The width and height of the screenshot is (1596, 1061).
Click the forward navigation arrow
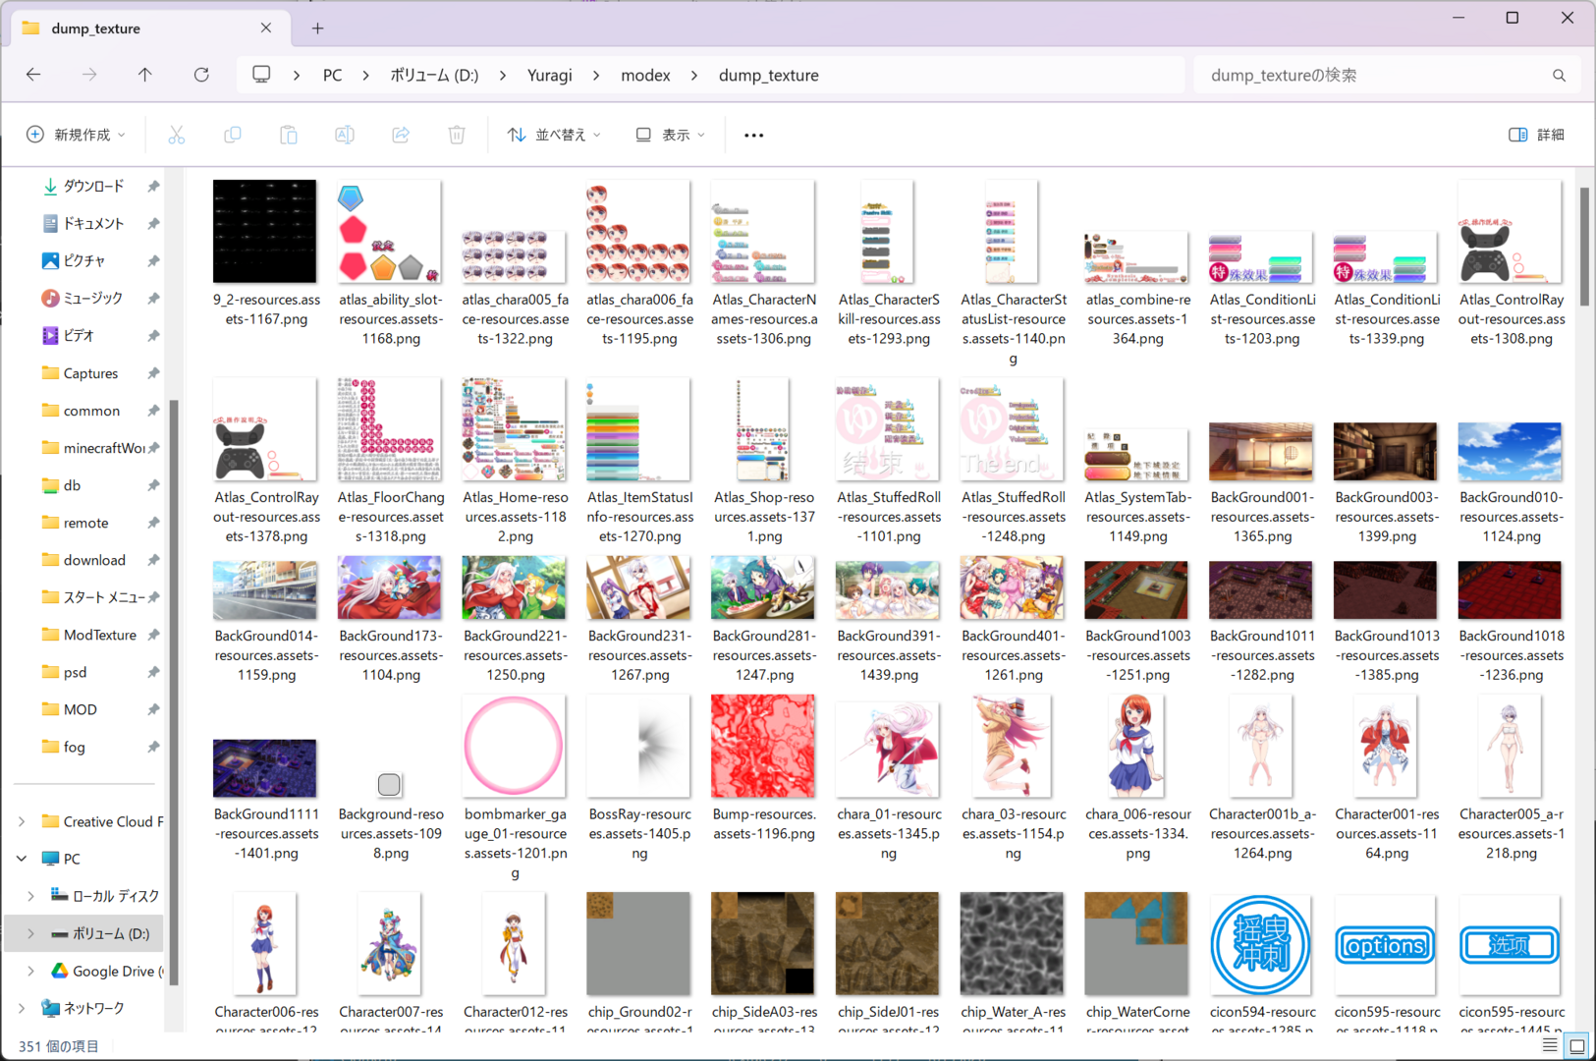89,75
